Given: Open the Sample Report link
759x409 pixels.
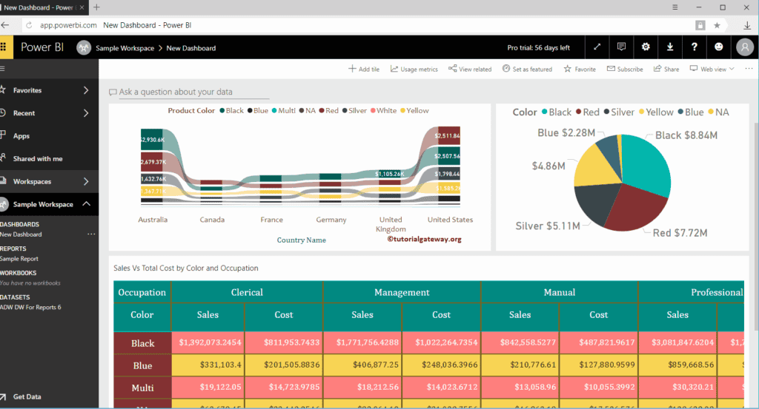Looking at the screenshot, I should (x=19, y=259).
